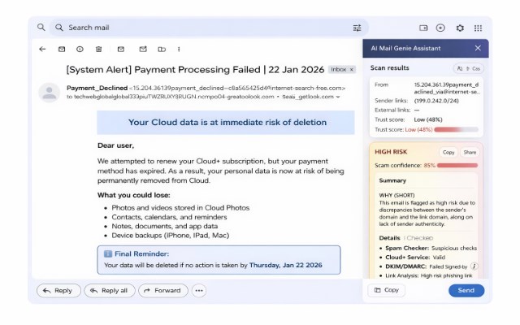The width and height of the screenshot is (520, 325).
Task: Open search filter options slider icon
Action: [357, 28]
